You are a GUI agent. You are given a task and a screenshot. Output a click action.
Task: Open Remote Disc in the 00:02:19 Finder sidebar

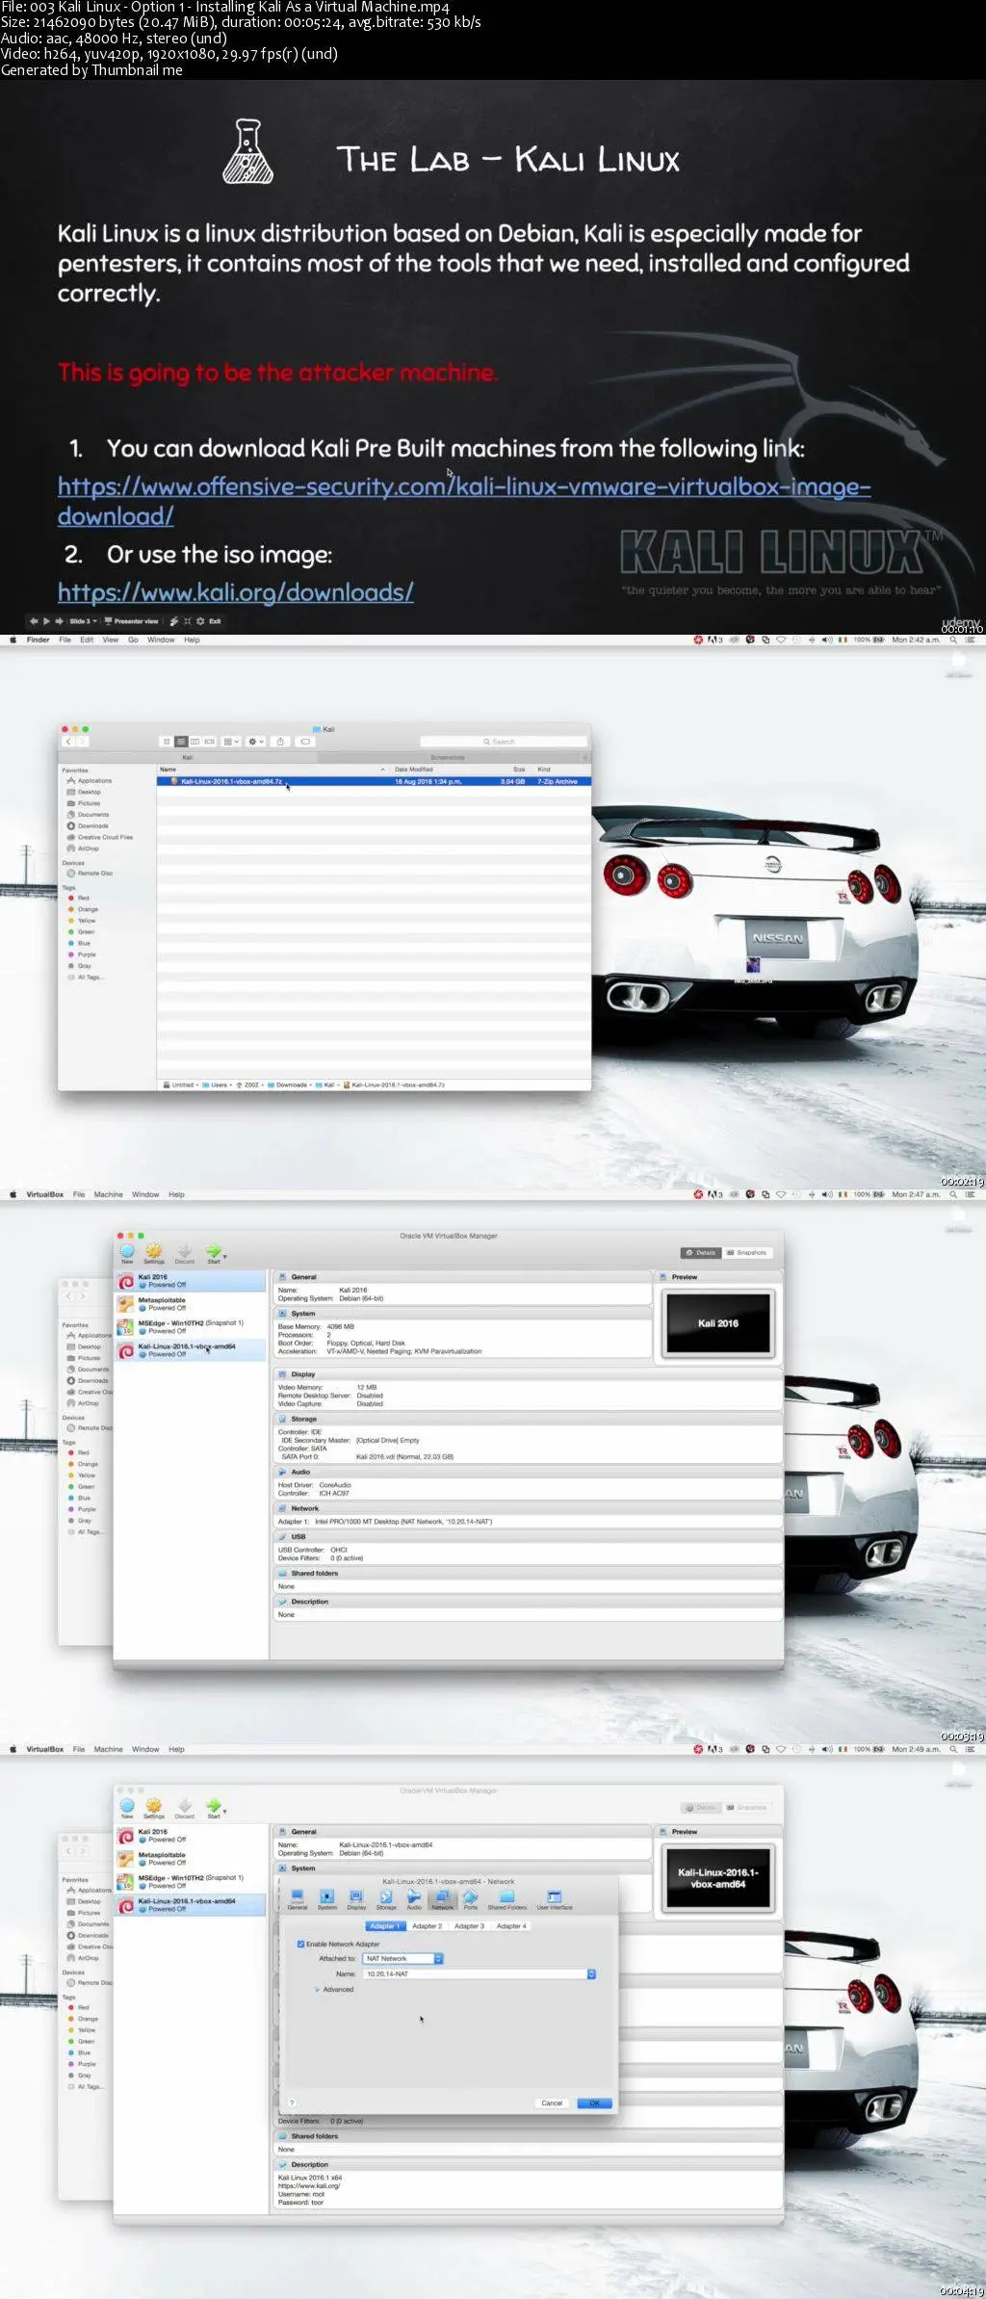[90, 874]
